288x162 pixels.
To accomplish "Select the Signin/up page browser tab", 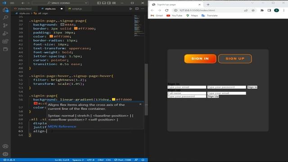I will [x=176, y=4].
